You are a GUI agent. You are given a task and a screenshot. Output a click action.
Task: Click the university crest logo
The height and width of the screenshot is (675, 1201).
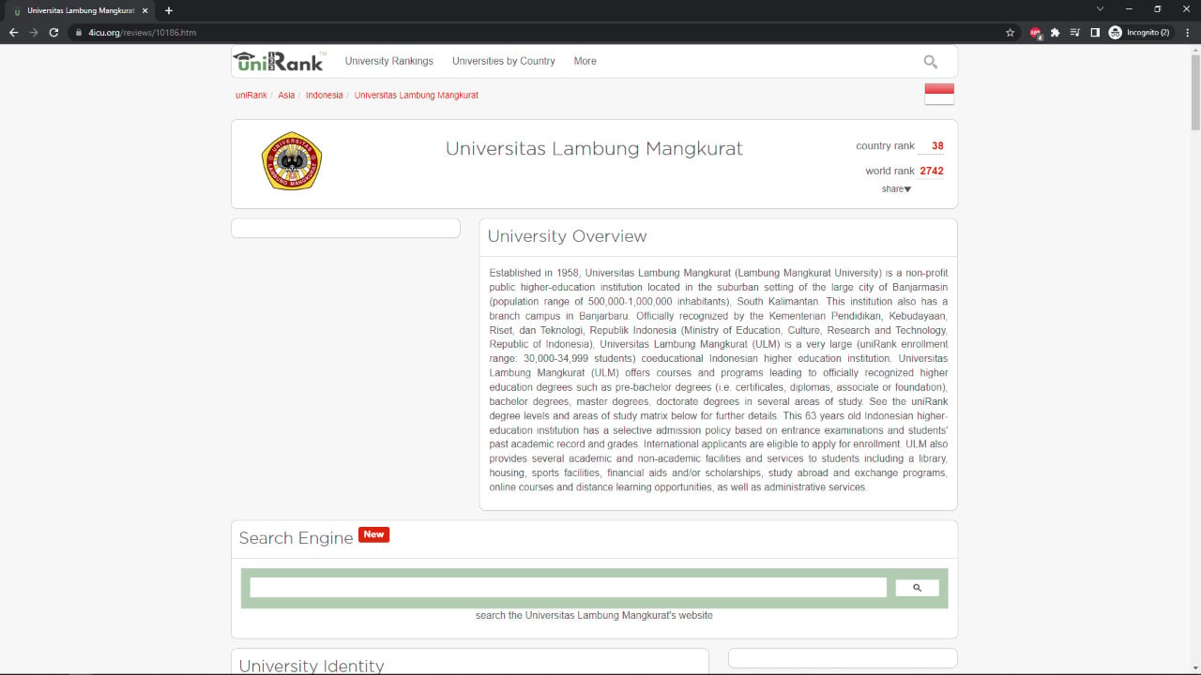[292, 161]
